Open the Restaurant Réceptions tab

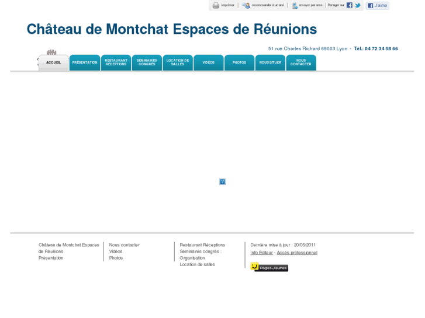[116, 63]
